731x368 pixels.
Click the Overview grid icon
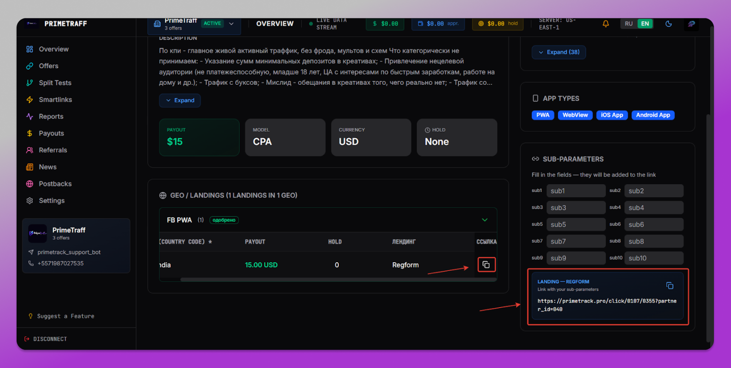(30, 49)
